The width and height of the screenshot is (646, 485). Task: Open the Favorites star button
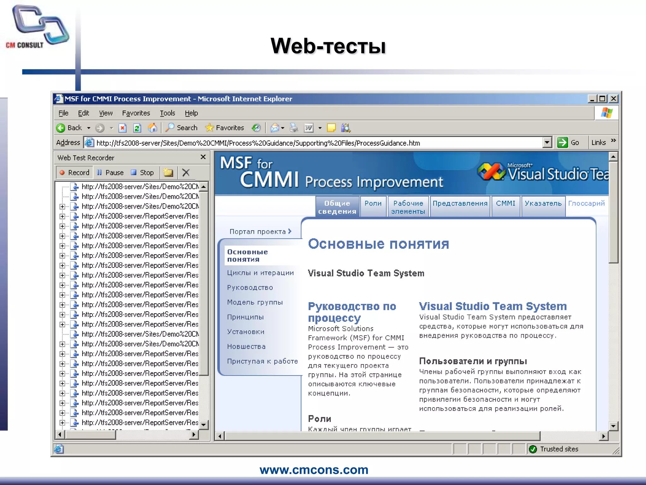click(x=225, y=128)
